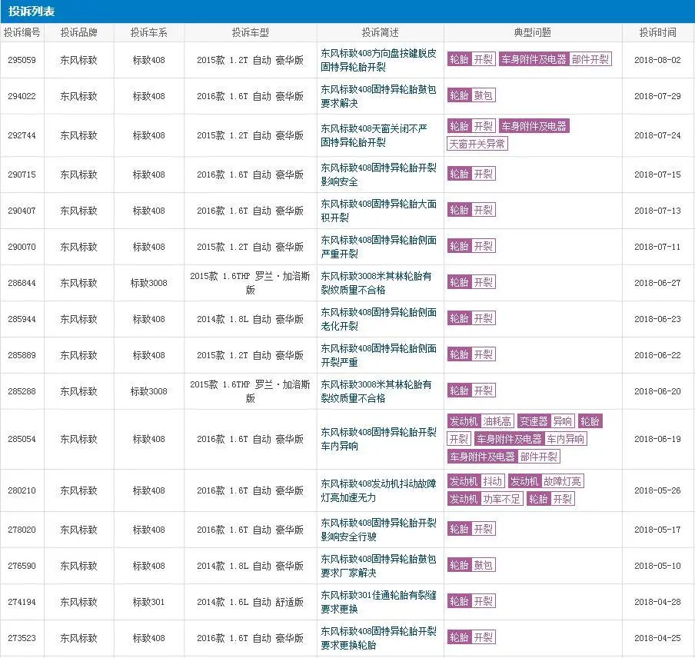Click complaint number 285054

point(22,439)
